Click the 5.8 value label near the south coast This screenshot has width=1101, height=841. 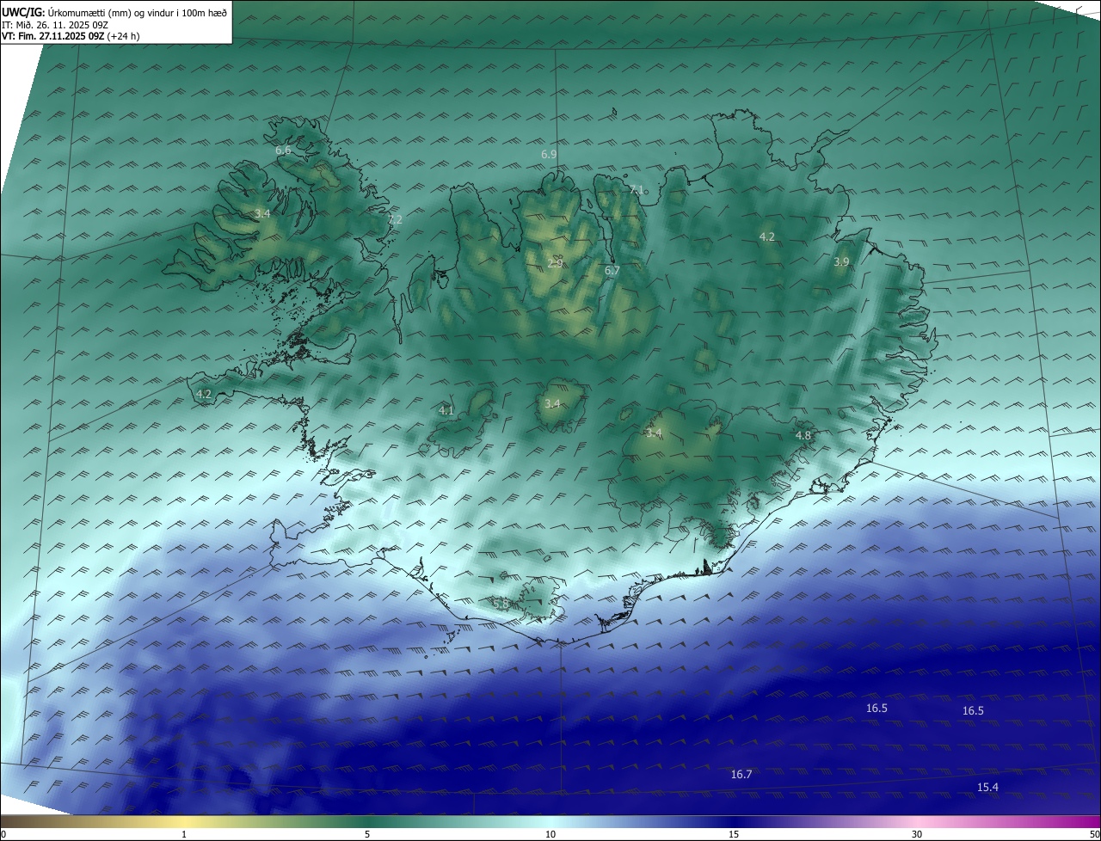point(501,605)
